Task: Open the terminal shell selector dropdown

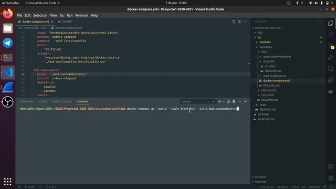Action: [x=197, y=101]
